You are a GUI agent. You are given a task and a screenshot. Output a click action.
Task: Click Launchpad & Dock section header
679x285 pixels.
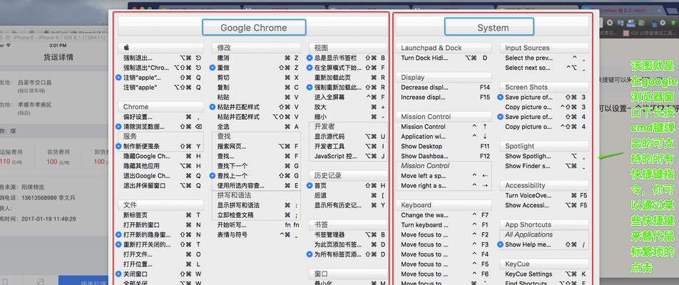444,48
